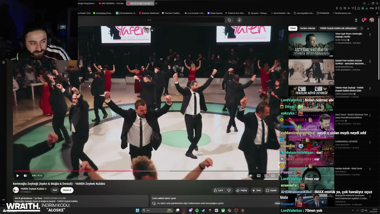Screen dimensions: 380x214
Task: Focus the YouTube 'Ara' search field
Action: pos(185,20)
